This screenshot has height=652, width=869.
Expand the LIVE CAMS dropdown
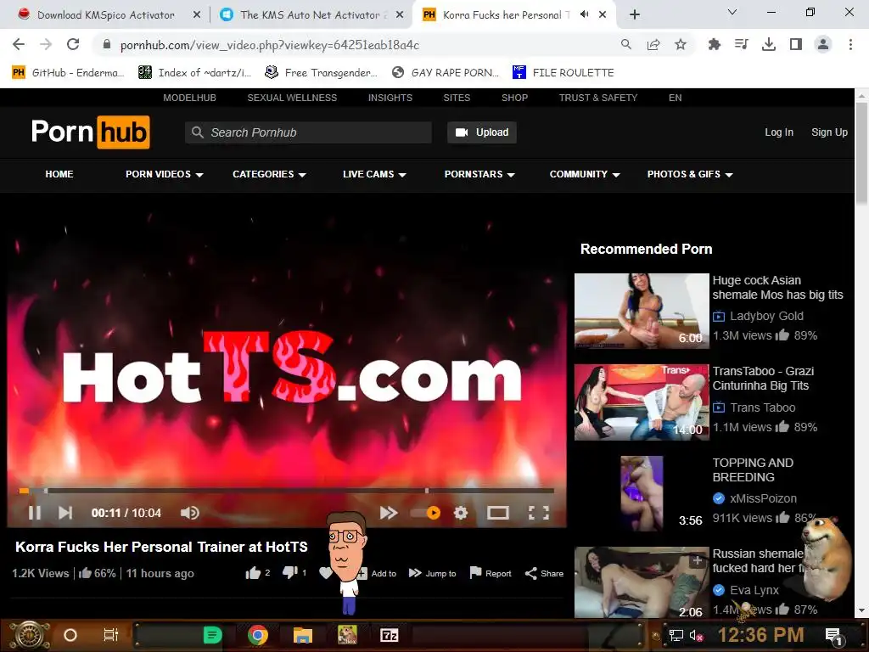tap(374, 174)
